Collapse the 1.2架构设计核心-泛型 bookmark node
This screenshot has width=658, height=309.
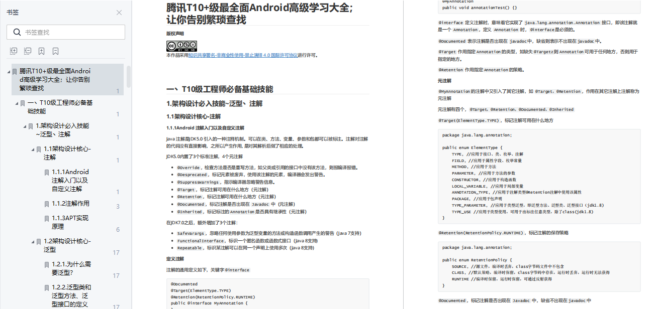(x=33, y=241)
